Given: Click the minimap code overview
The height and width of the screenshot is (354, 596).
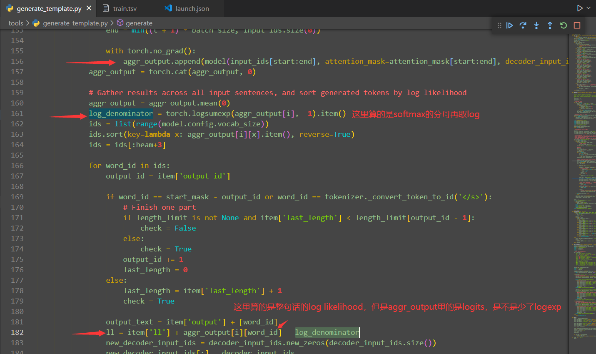Looking at the screenshot, I should tap(582, 188).
